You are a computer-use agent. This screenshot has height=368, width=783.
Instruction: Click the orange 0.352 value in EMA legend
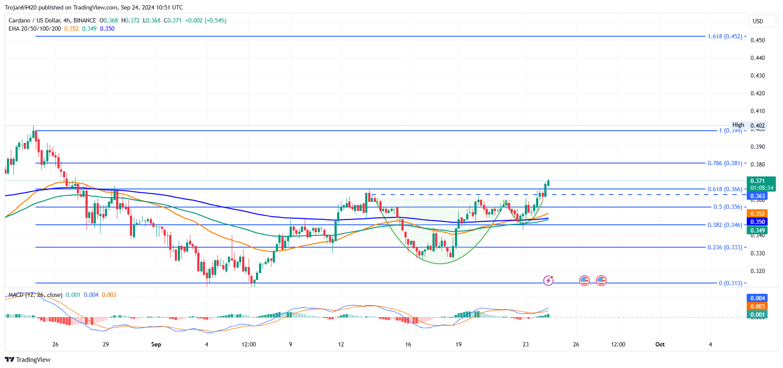tap(72, 28)
